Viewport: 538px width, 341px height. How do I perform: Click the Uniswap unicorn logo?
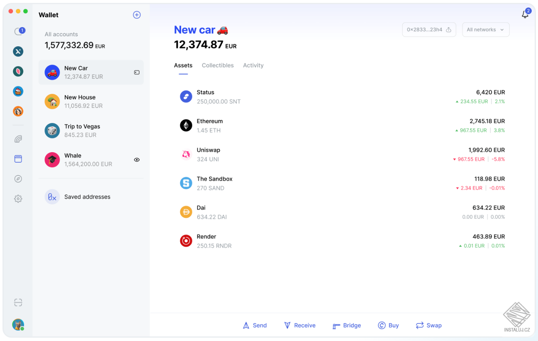[x=186, y=154]
